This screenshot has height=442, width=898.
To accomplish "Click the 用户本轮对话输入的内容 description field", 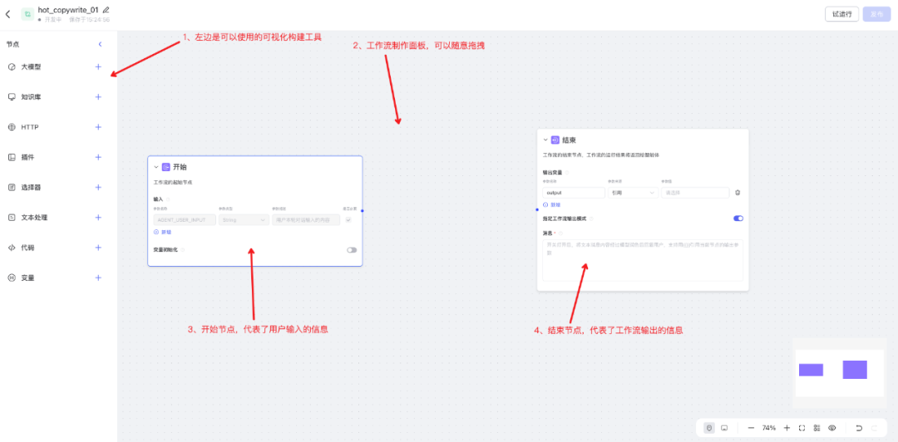I will point(306,220).
